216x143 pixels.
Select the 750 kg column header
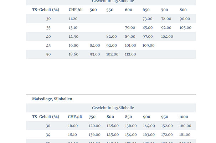click(x=92, y=117)
